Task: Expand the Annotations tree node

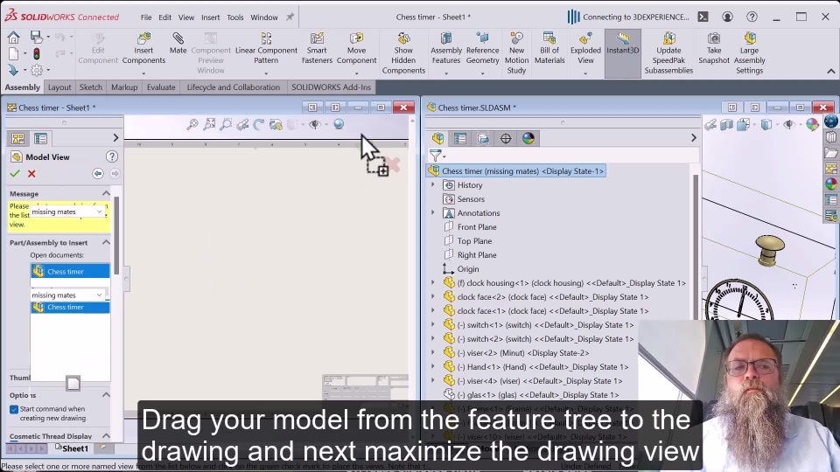Action: [x=433, y=212]
